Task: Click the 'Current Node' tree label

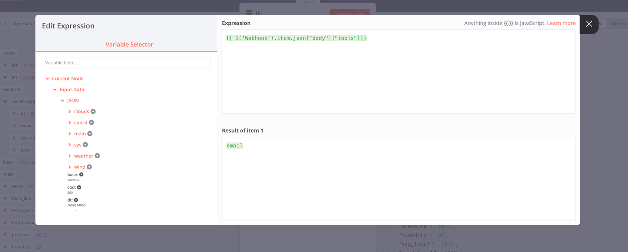Action: tap(68, 79)
